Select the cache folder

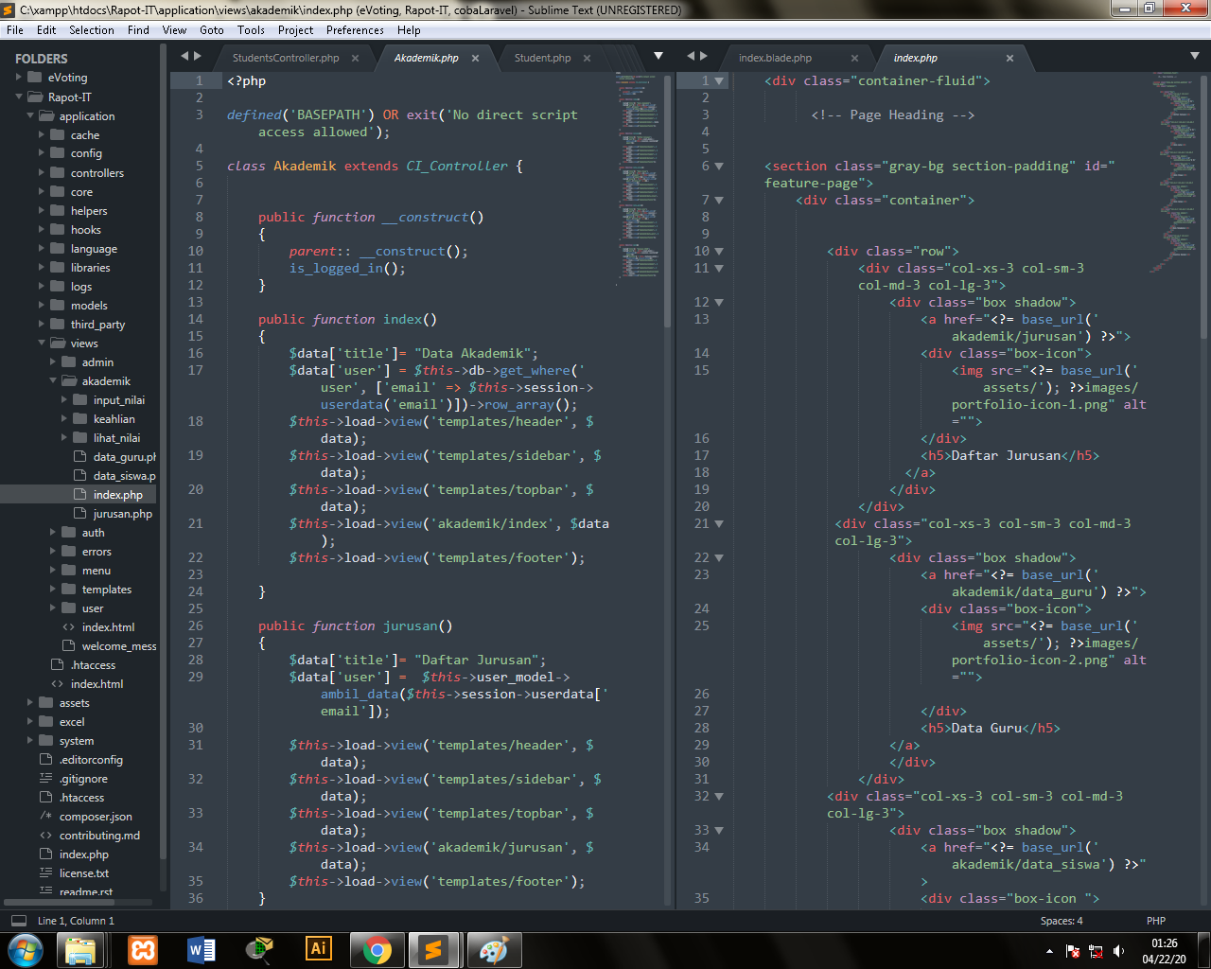tap(84, 135)
